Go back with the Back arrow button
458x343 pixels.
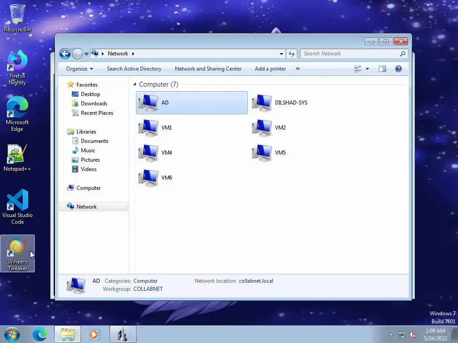pyautogui.click(x=65, y=54)
